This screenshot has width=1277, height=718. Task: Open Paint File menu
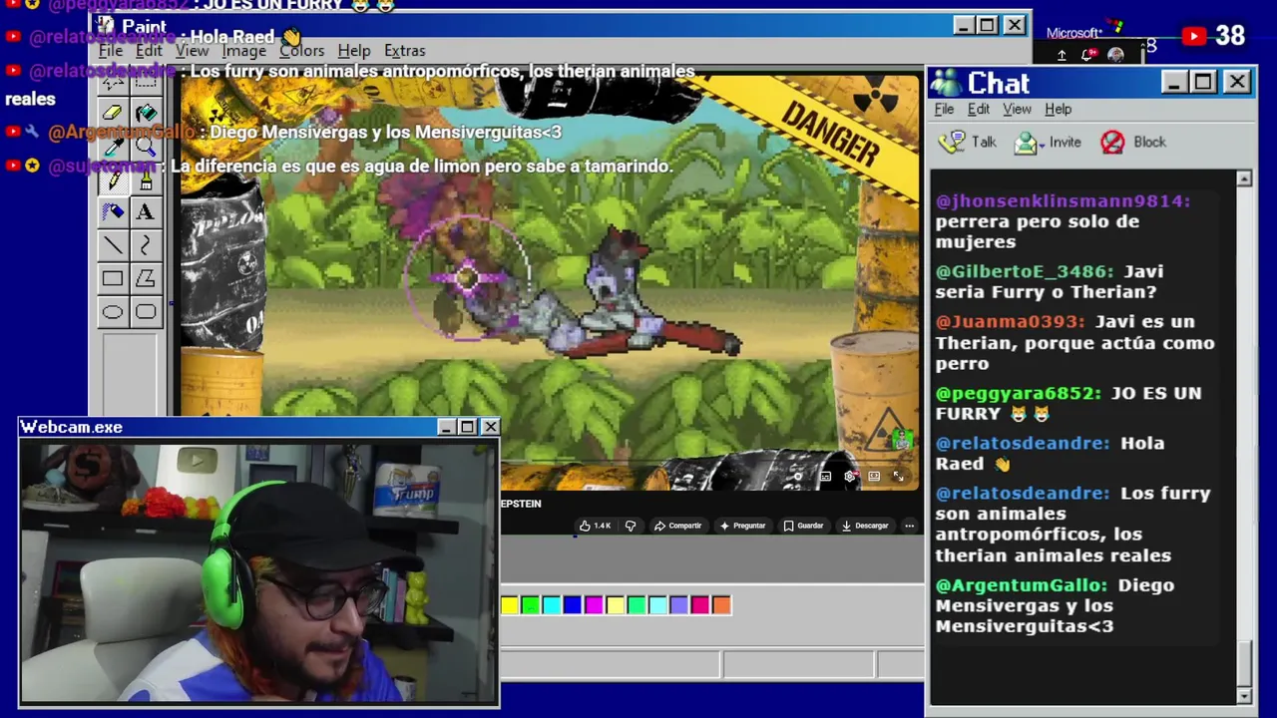point(111,51)
